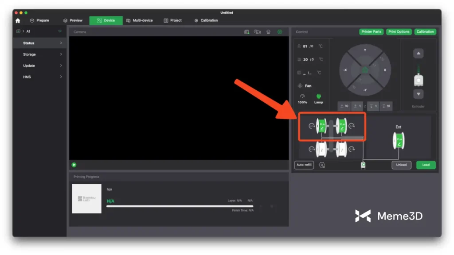
Task: Click the extruder down arrow button
Action: 418,94
